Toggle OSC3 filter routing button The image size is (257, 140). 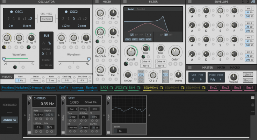click(142, 40)
